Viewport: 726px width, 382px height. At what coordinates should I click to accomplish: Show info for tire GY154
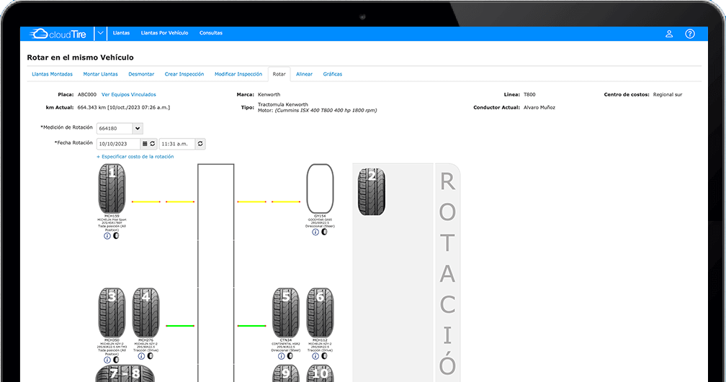click(x=315, y=232)
